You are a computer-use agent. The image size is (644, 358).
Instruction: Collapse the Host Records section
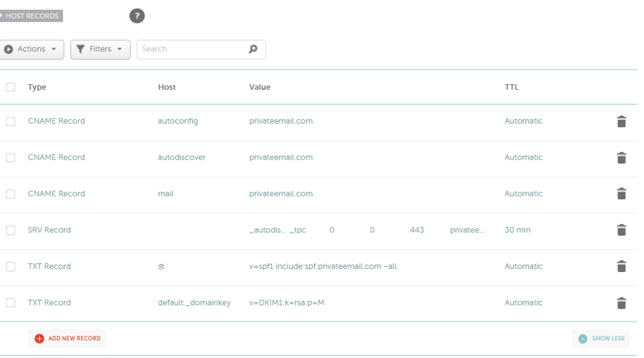coord(32,16)
